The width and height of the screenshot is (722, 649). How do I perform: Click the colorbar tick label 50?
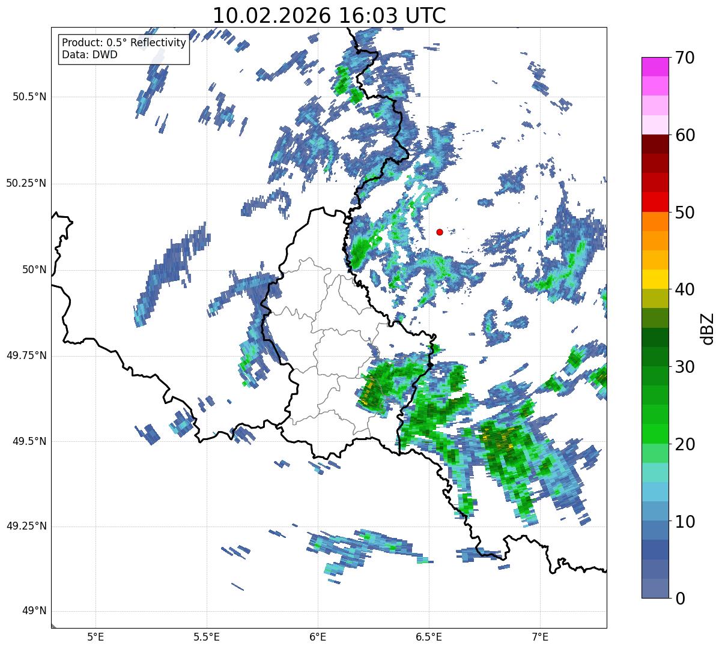coord(684,213)
